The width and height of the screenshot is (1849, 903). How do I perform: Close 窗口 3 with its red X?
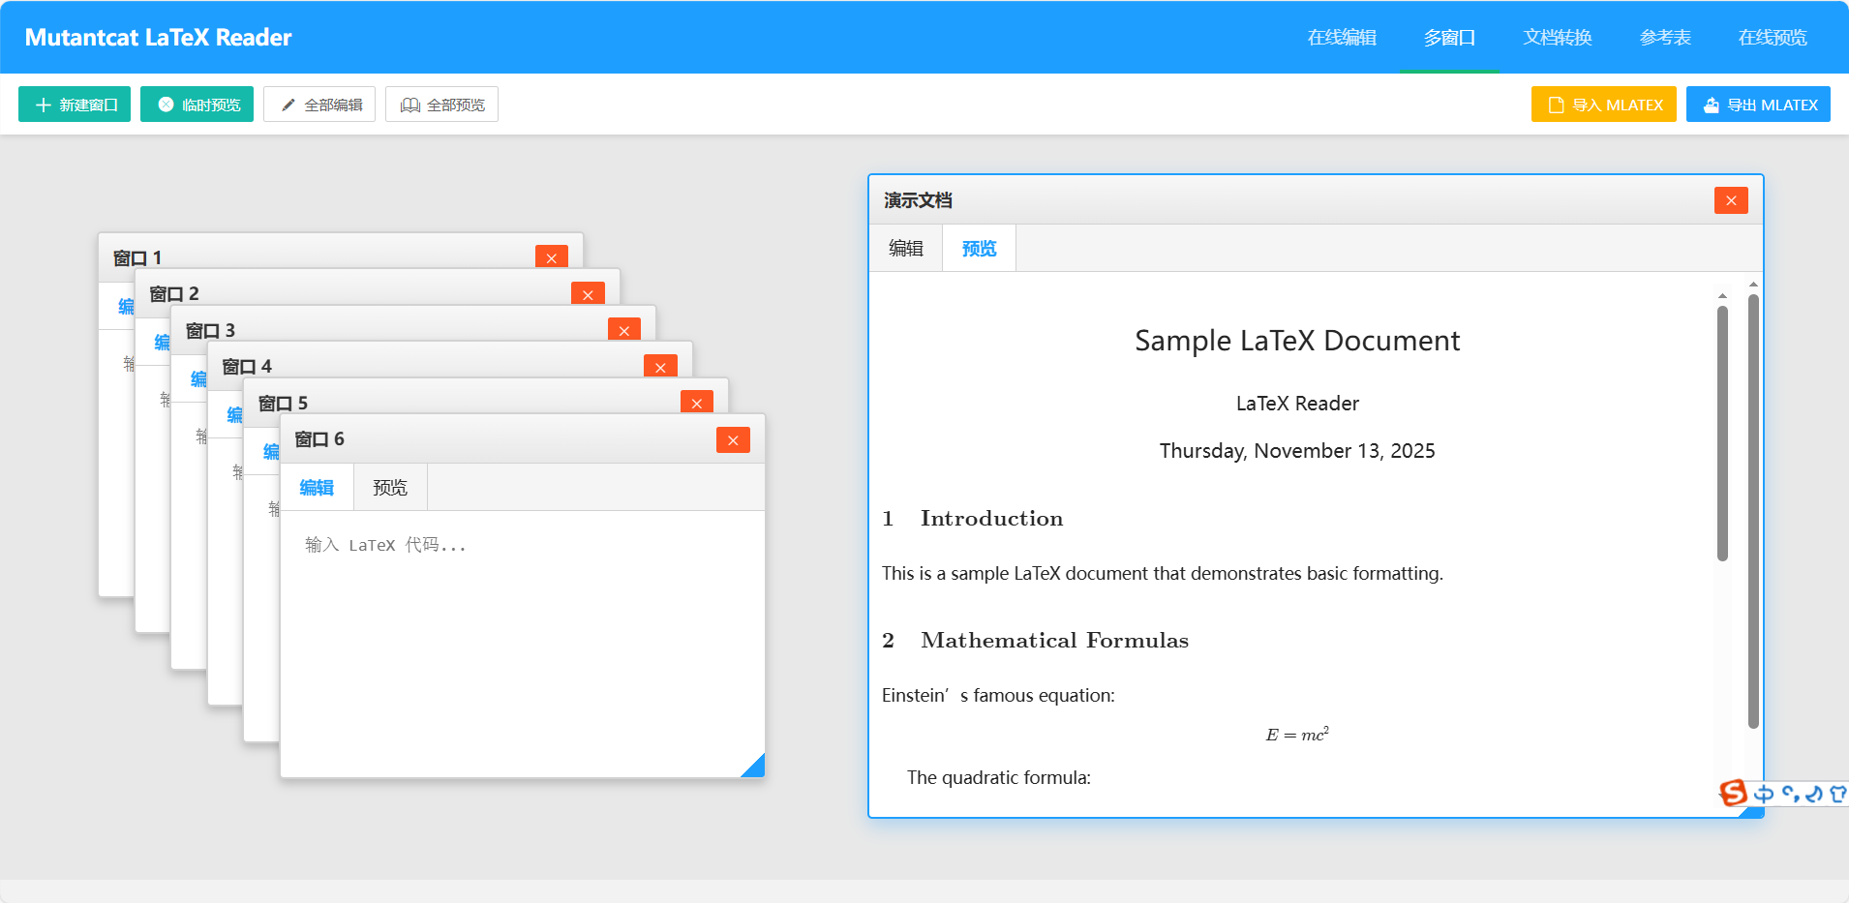tap(624, 330)
